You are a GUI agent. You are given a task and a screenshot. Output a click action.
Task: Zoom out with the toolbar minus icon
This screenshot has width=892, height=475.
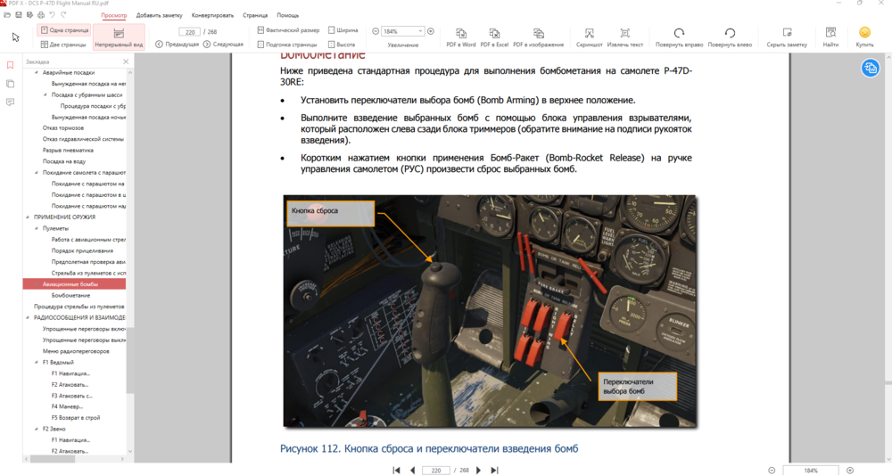[x=376, y=31]
